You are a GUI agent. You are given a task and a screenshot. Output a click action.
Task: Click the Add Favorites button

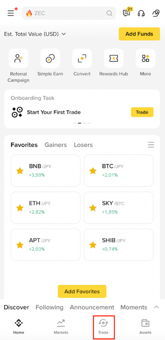(82, 291)
